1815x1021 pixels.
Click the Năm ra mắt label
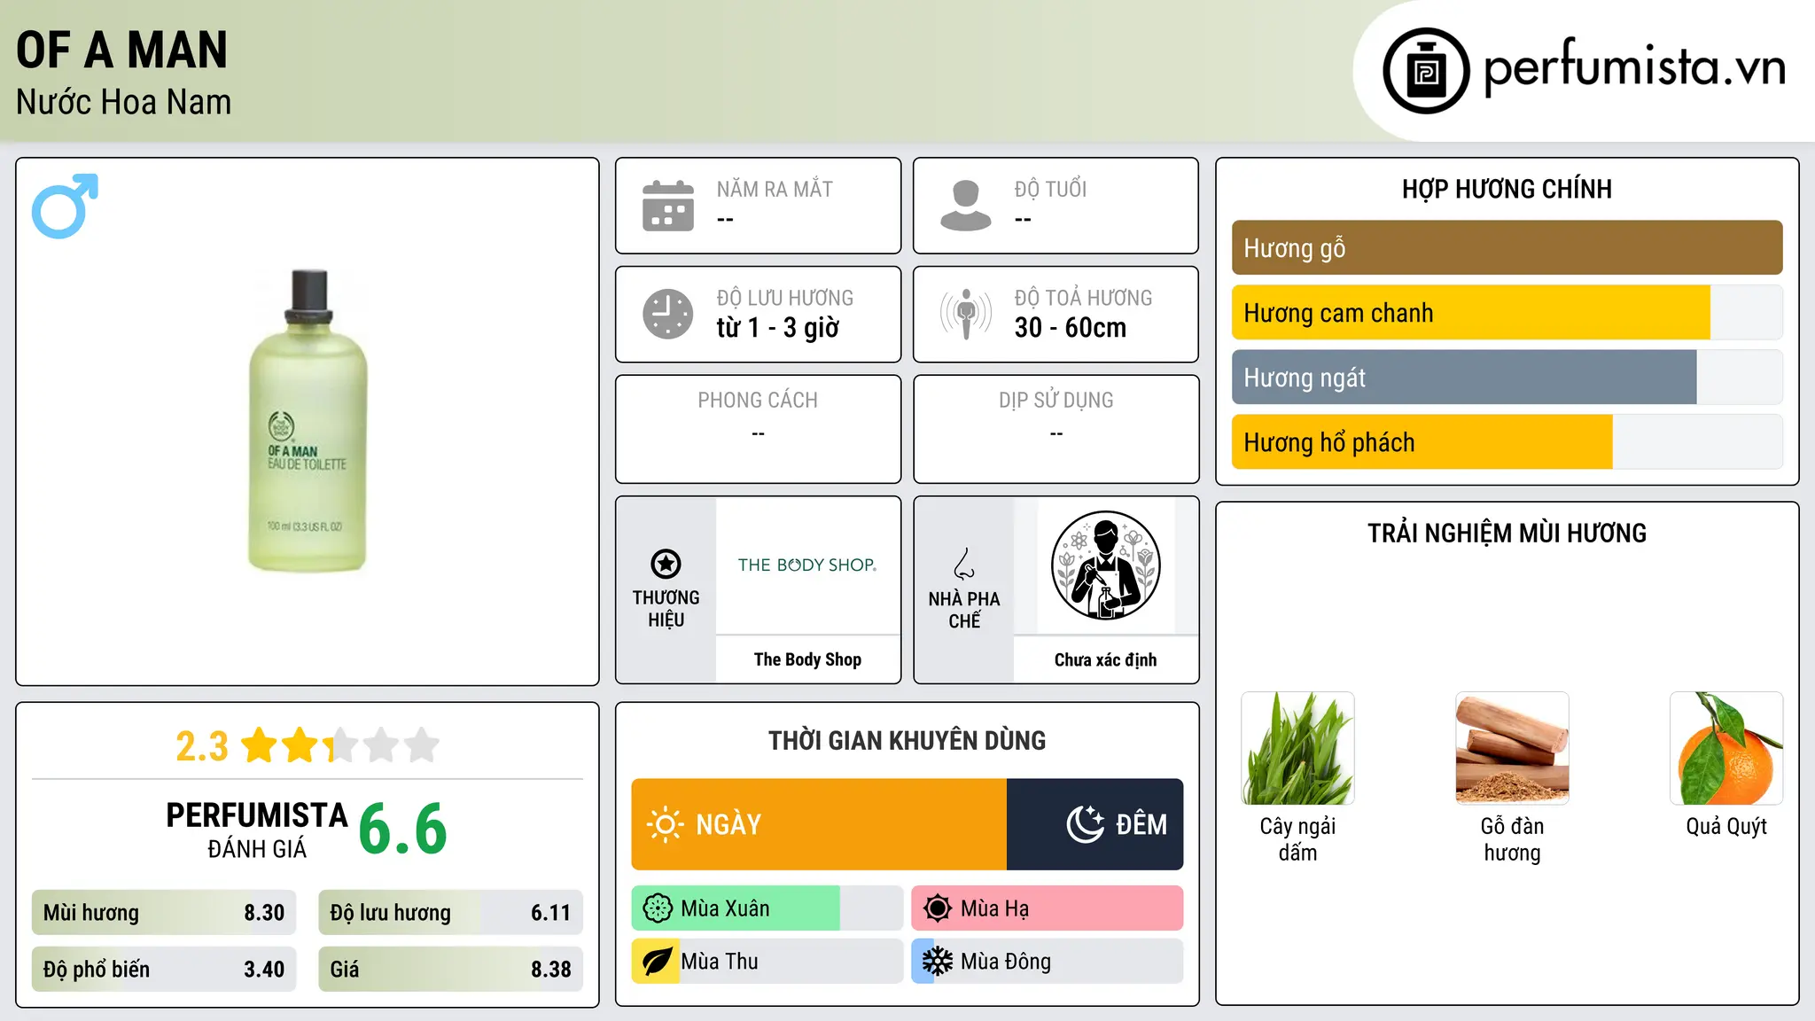775,189
